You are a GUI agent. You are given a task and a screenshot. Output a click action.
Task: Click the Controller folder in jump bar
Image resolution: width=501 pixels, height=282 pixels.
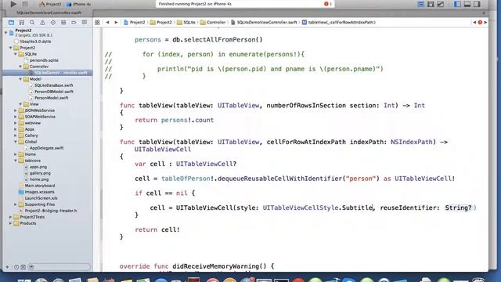[x=213, y=23]
